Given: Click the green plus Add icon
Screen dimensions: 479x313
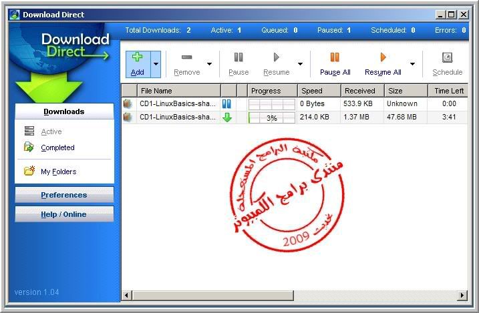Looking at the screenshot, I should click(137, 57).
